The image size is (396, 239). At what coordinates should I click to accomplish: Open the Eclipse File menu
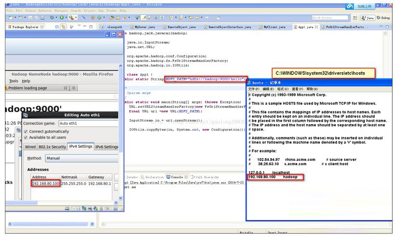[9, 10]
